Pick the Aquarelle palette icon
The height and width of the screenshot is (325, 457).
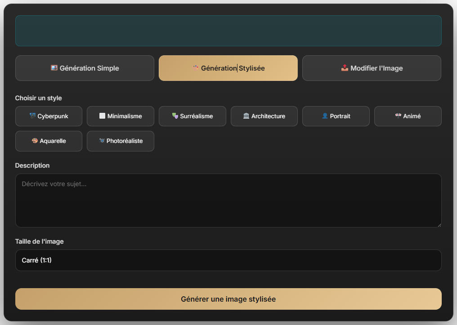pos(35,141)
